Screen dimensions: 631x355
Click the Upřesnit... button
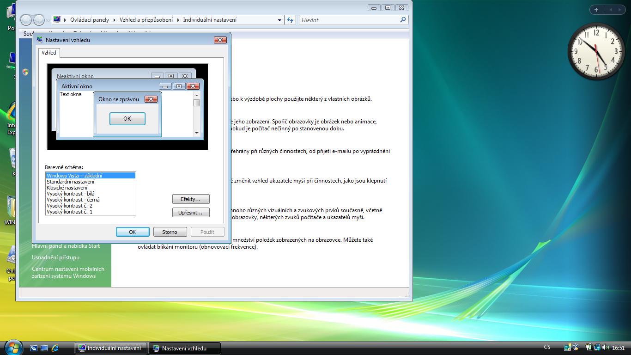pos(191,213)
